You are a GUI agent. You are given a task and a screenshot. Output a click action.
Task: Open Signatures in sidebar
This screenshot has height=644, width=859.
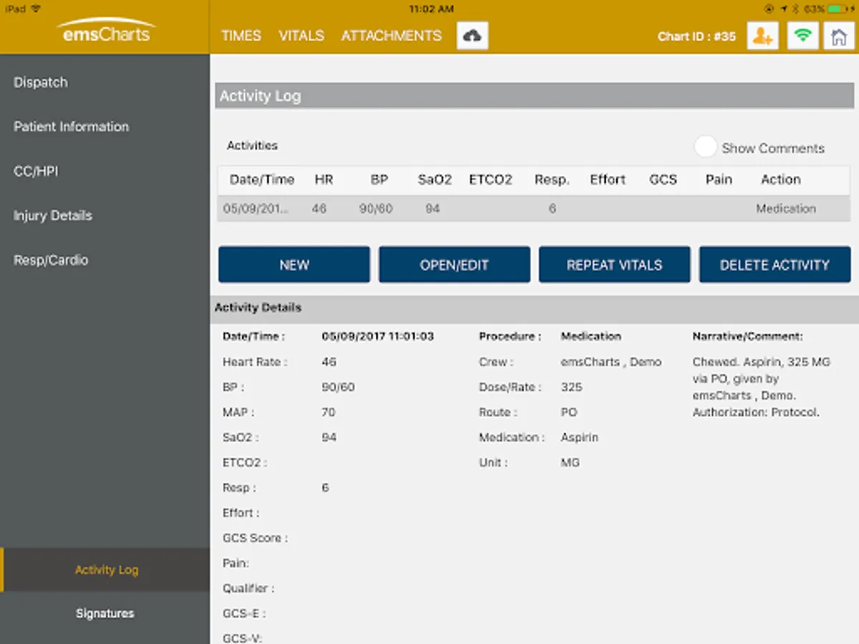[x=105, y=613]
